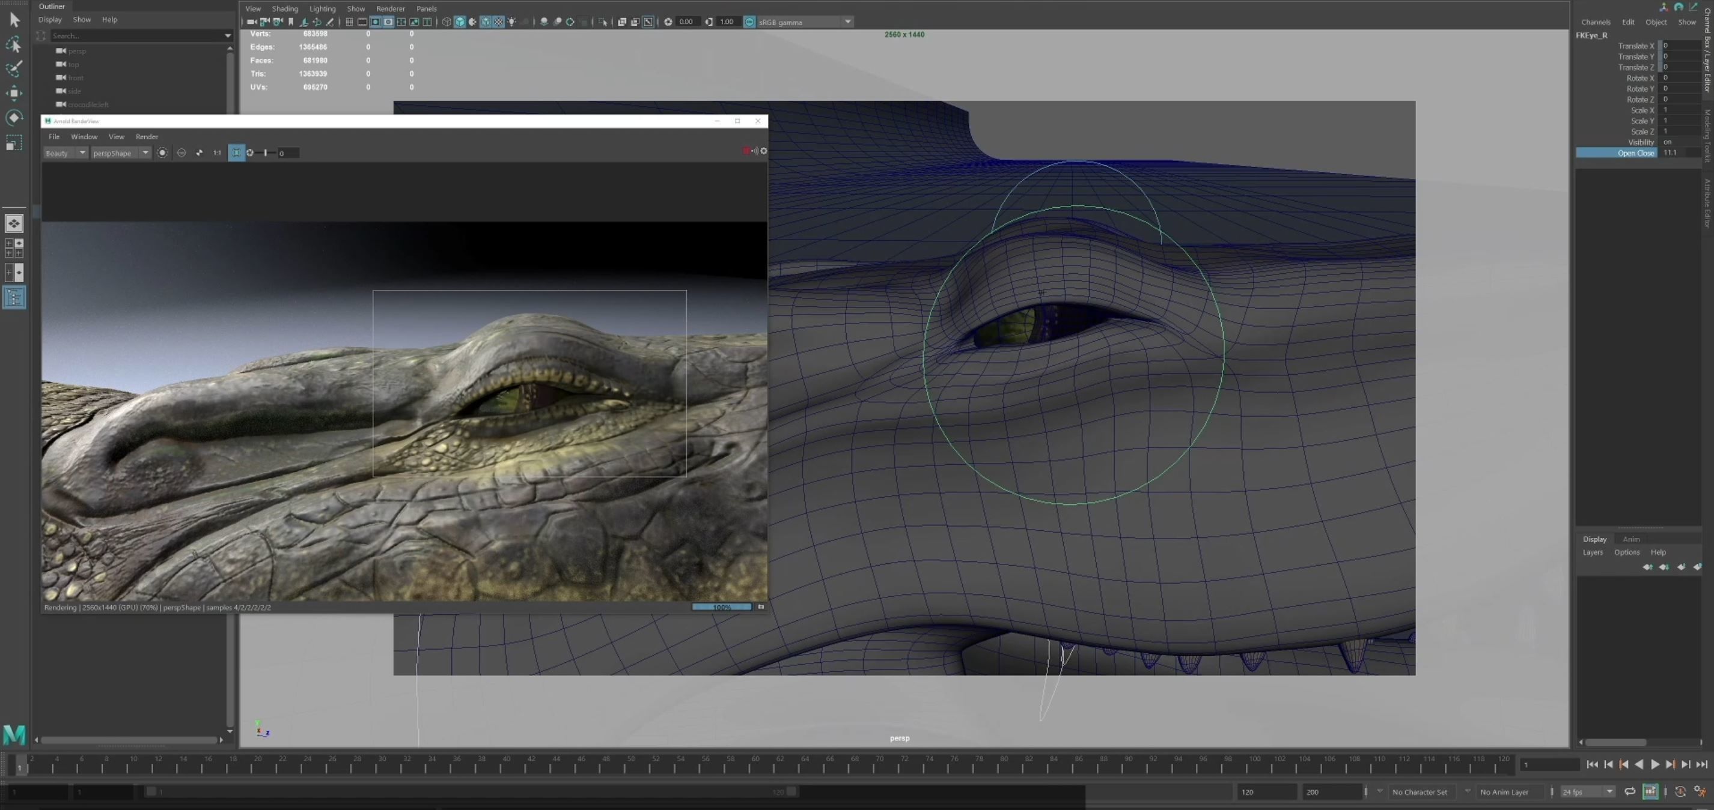This screenshot has width=1714, height=810.
Task: Toggle film gate display
Action: click(362, 22)
